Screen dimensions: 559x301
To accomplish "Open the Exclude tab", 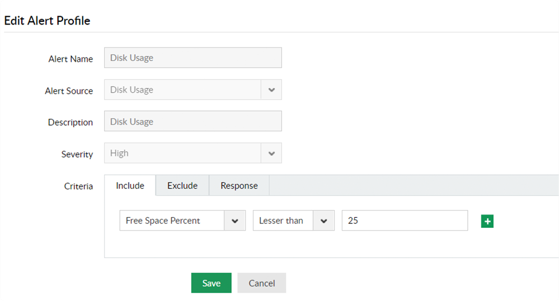I will click(x=182, y=185).
